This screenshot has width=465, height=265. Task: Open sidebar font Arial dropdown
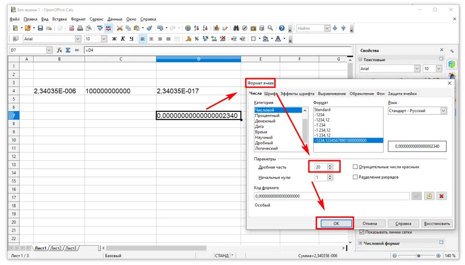click(x=417, y=69)
